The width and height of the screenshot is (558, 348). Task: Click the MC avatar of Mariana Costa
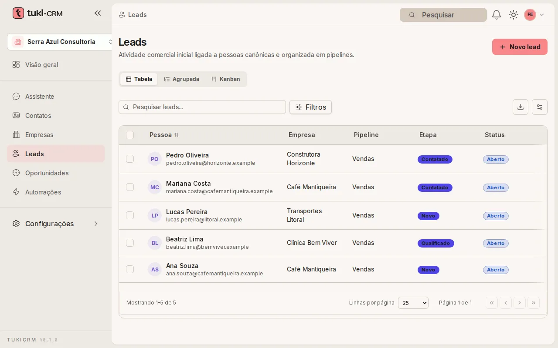(155, 187)
